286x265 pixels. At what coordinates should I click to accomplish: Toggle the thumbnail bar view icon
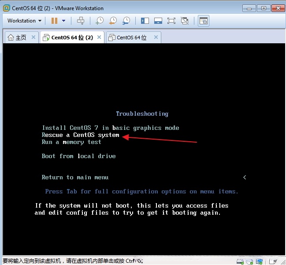click(158, 21)
